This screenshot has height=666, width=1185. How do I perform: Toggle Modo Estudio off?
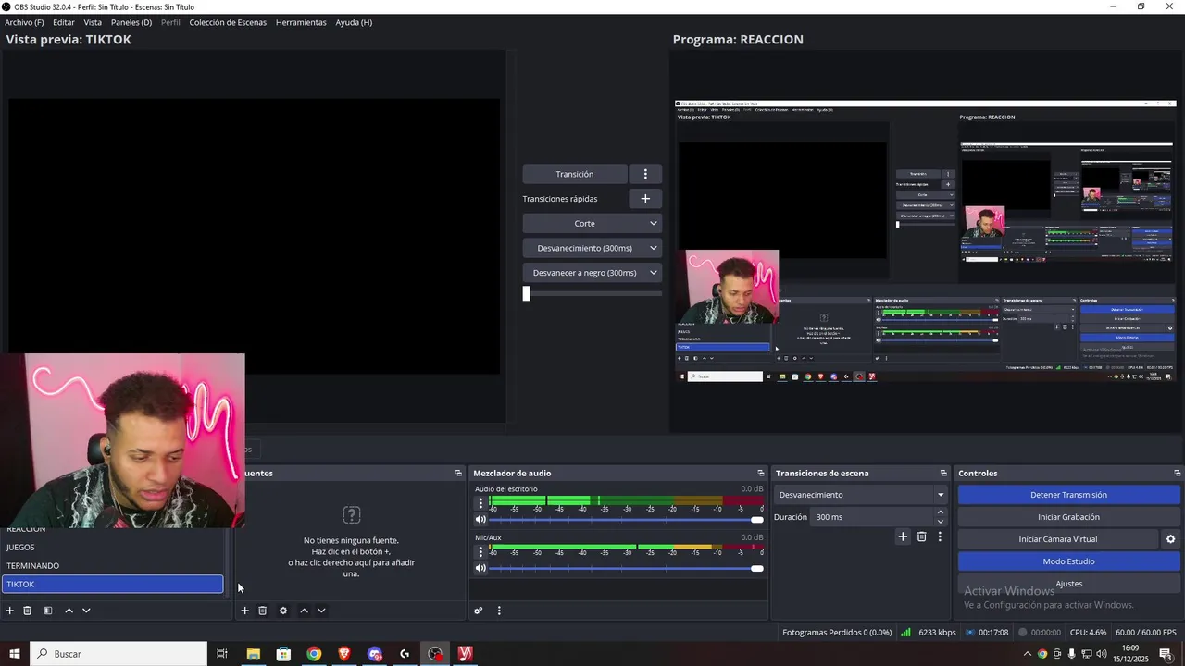click(1068, 561)
